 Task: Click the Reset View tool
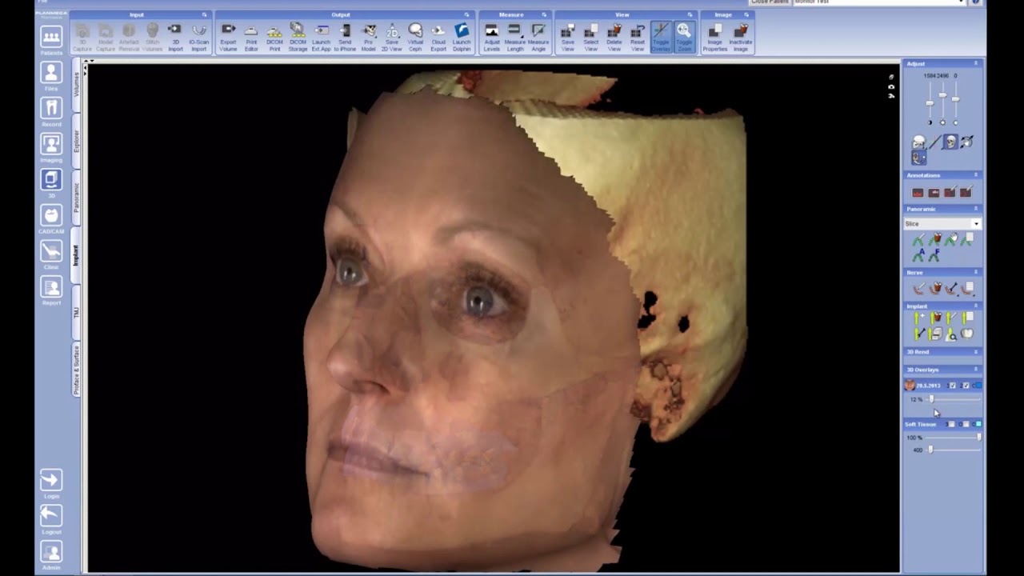click(638, 37)
